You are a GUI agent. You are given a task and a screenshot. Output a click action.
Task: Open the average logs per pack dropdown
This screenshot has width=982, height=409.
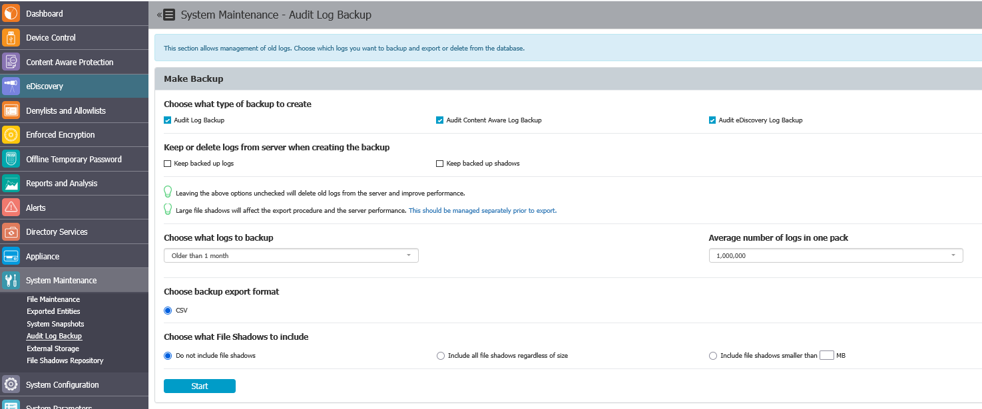point(836,255)
